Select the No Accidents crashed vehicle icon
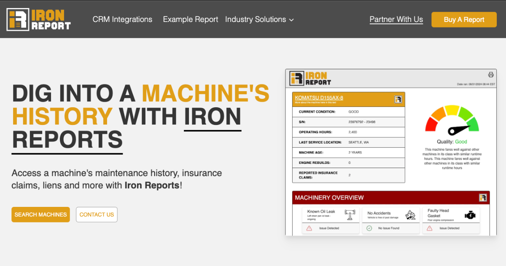This screenshot has width=506, height=266. point(410,214)
